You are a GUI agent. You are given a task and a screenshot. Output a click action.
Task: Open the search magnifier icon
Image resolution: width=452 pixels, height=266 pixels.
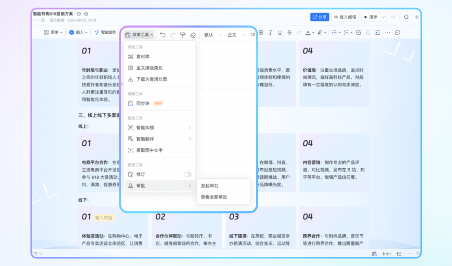coord(406,17)
